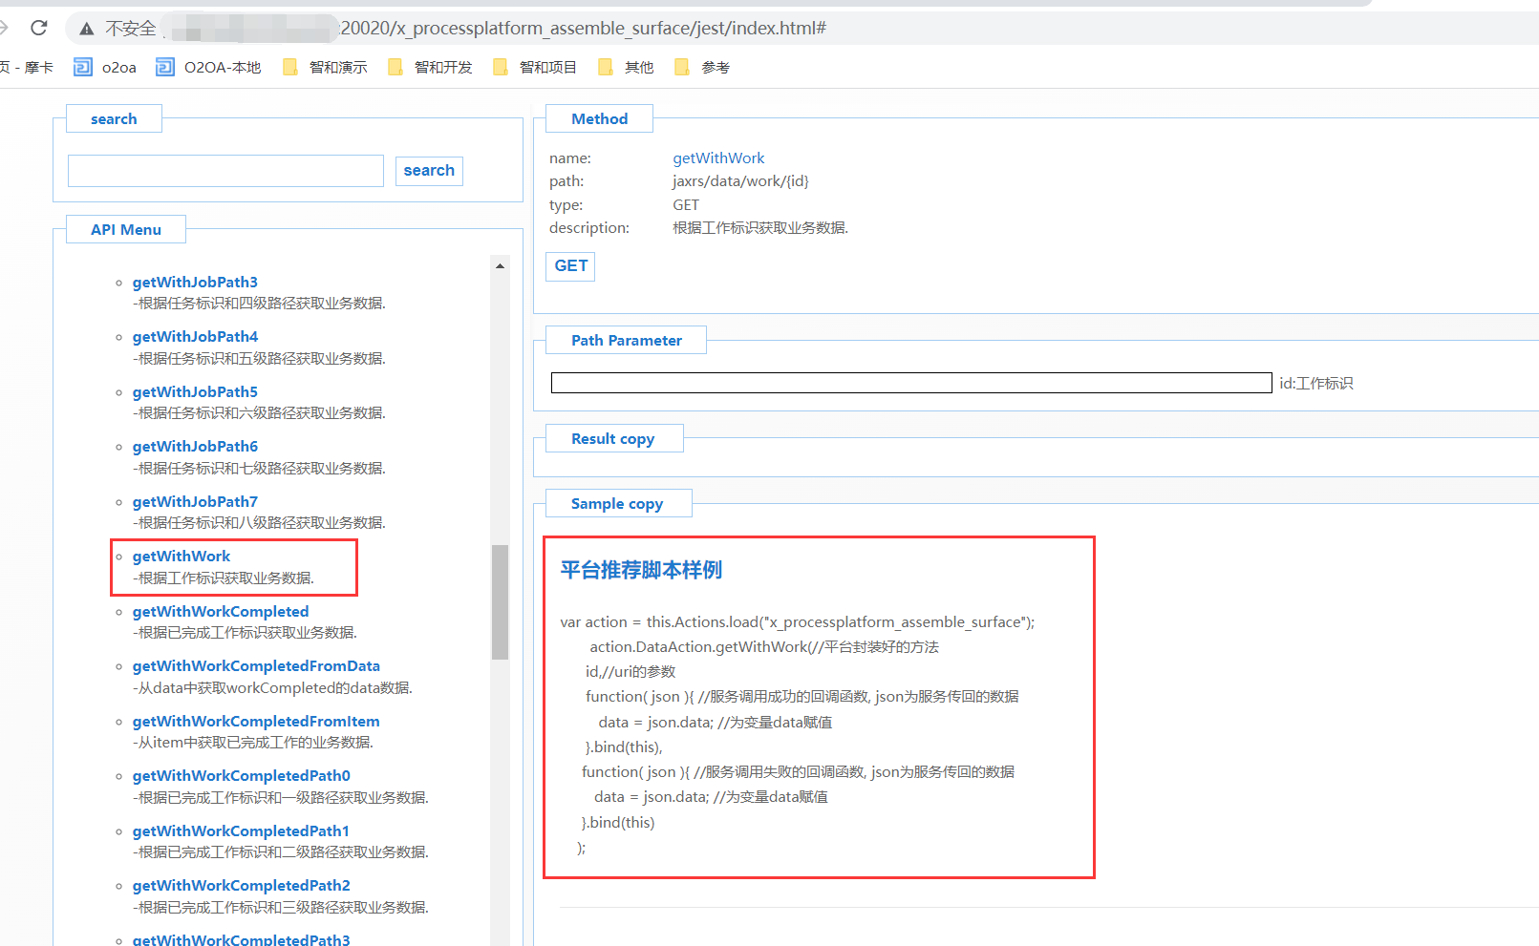
Task: Open the o2oa bookmark icon
Action: tap(84, 67)
